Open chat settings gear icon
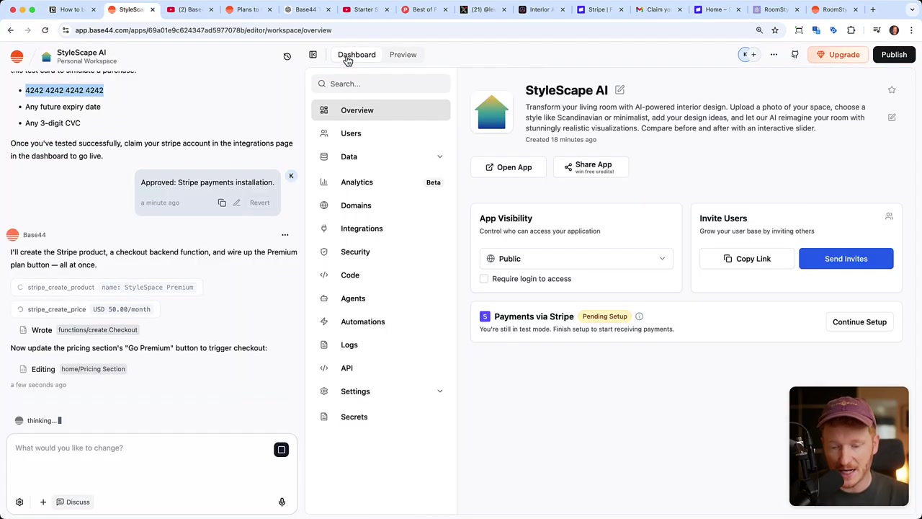 coord(19,502)
